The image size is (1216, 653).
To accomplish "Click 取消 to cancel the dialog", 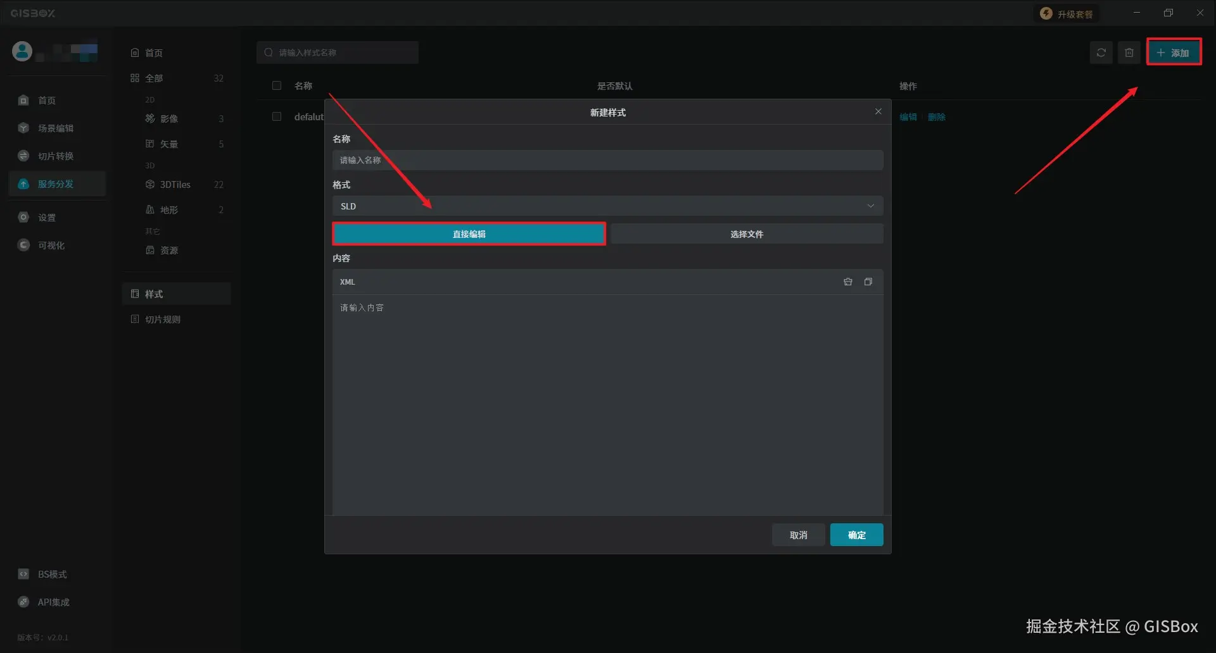I will pyautogui.click(x=798, y=535).
